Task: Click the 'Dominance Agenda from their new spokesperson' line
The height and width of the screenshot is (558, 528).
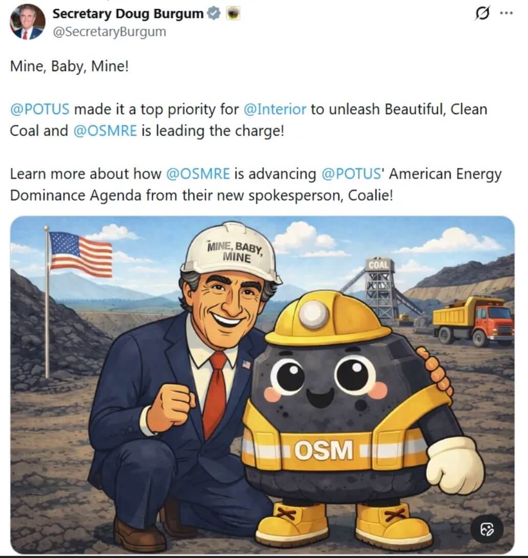Action: 202,196
